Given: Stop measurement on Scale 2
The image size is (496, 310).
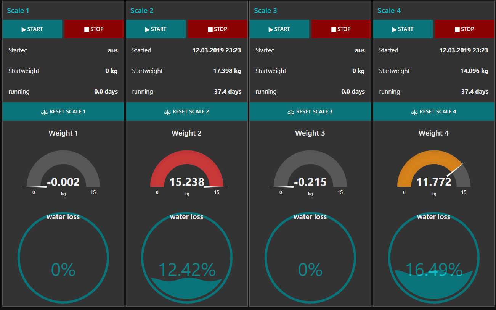Looking at the screenshot, I should (218, 29).
